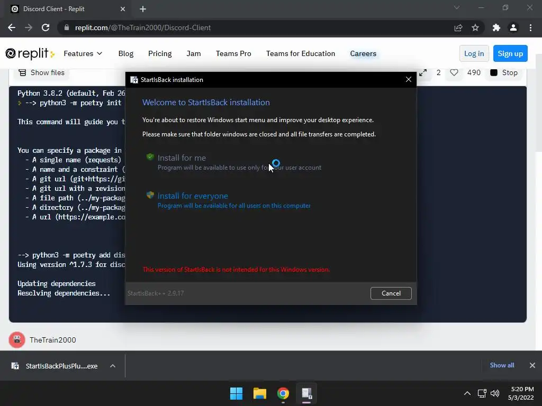This screenshot has width=542, height=406.
Task: Click the red unsupported Windows version warning
Action: coord(236,270)
